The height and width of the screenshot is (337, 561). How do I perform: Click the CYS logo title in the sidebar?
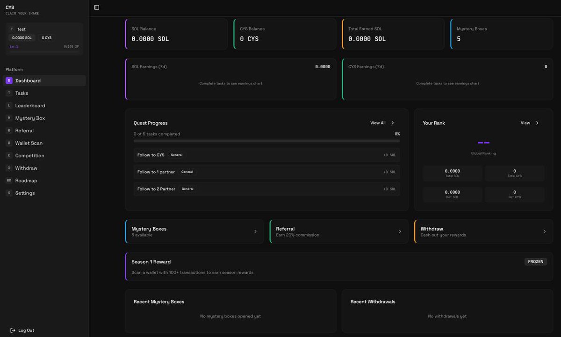tap(10, 7)
